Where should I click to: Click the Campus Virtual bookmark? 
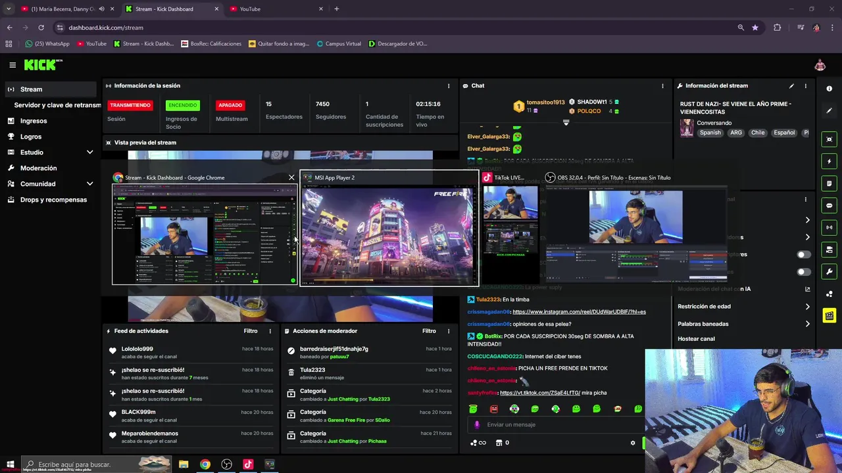pyautogui.click(x=339, y=44)
